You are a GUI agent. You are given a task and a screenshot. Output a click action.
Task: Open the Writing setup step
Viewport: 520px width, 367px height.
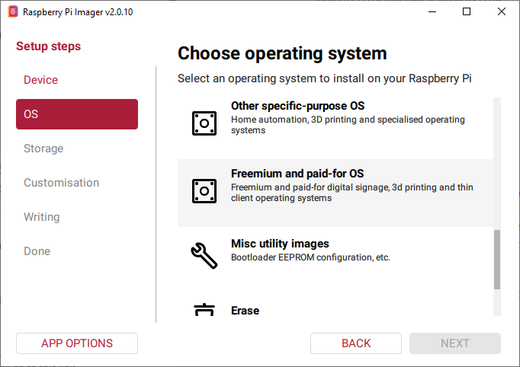coord(42,217)
